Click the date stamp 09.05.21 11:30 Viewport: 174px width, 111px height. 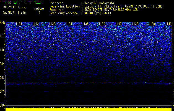tap(14, 13)
